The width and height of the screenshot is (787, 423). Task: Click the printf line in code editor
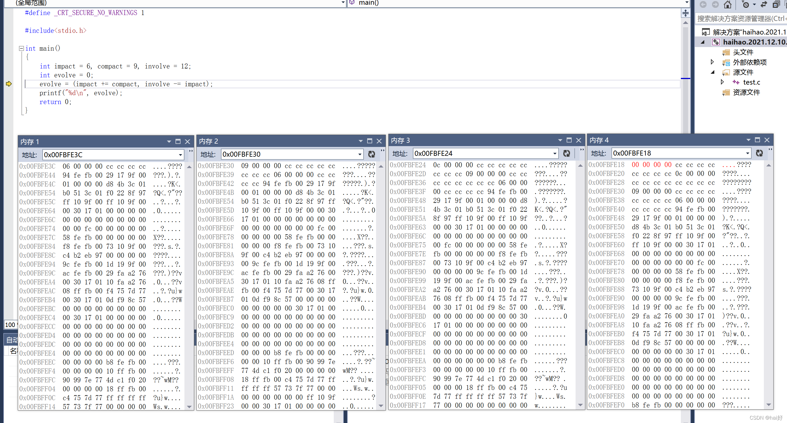tap(81, 93)
